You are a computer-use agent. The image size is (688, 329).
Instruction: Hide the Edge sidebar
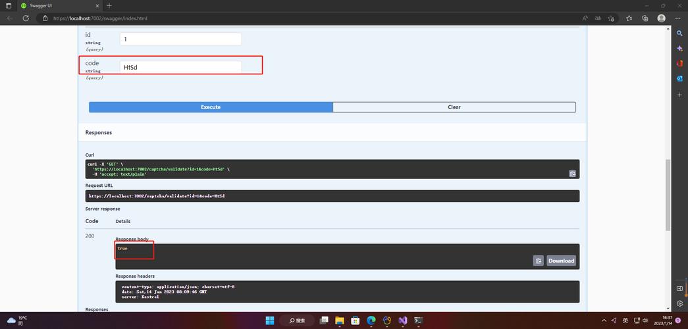click(679, 289)
